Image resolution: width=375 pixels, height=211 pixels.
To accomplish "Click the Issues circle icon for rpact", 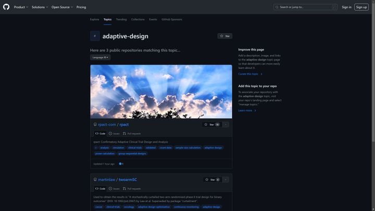I will pos(110,133).
